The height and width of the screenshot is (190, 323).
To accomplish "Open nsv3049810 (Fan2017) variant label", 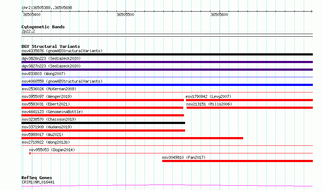I will coord(184,157).
